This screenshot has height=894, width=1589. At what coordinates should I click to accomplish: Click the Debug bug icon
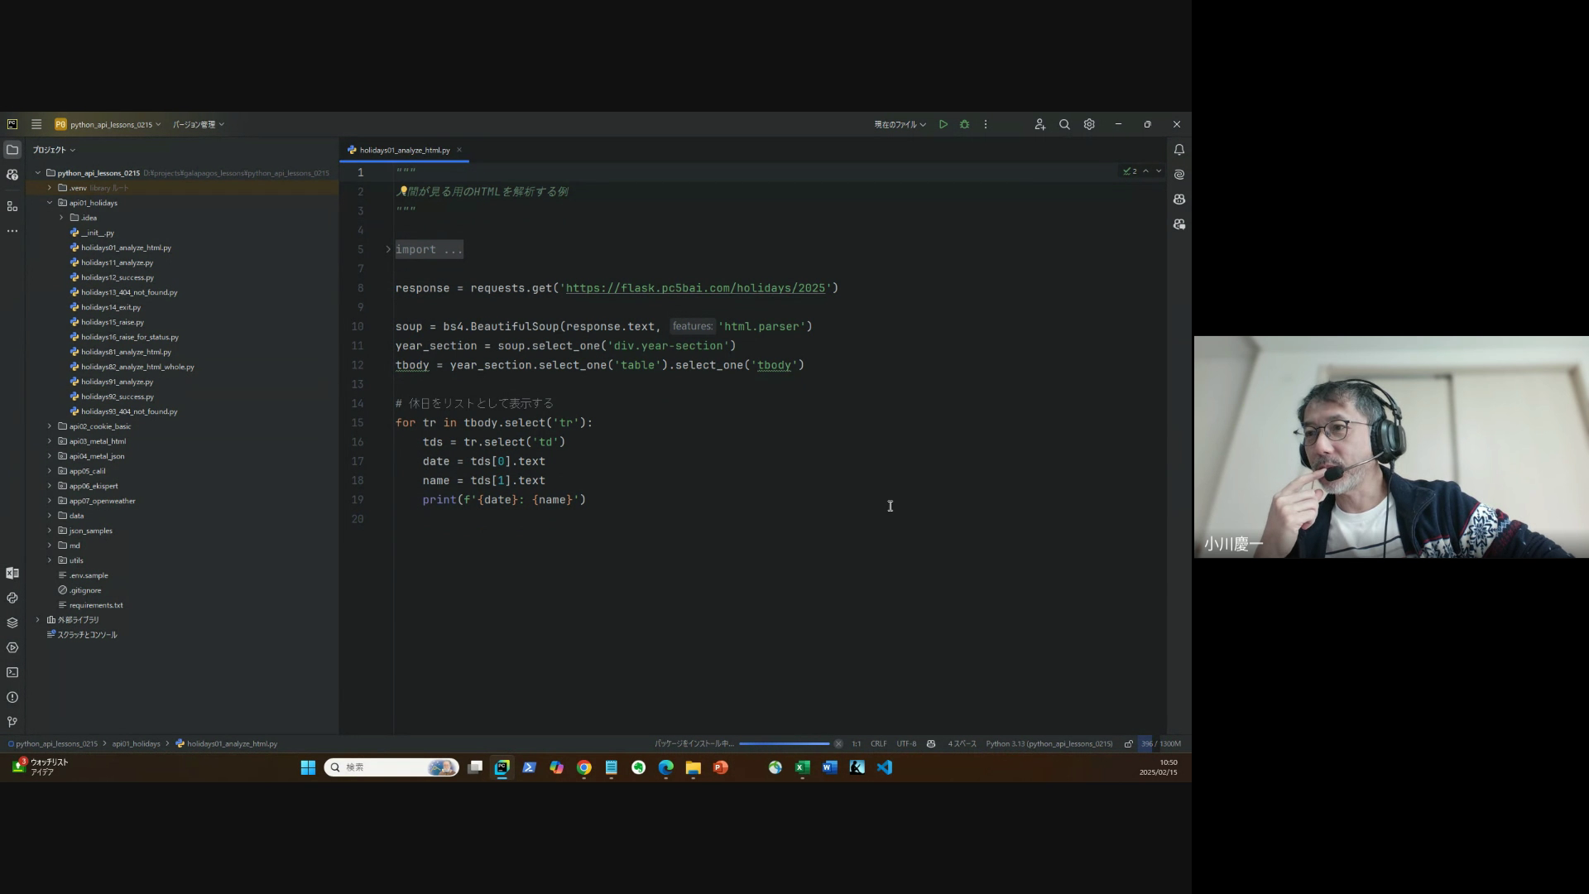coord(964,124)
